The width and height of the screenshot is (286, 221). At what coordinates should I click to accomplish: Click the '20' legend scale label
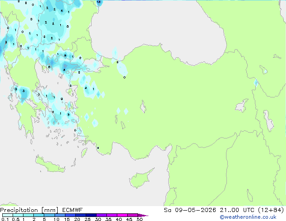tap(77, 219)
